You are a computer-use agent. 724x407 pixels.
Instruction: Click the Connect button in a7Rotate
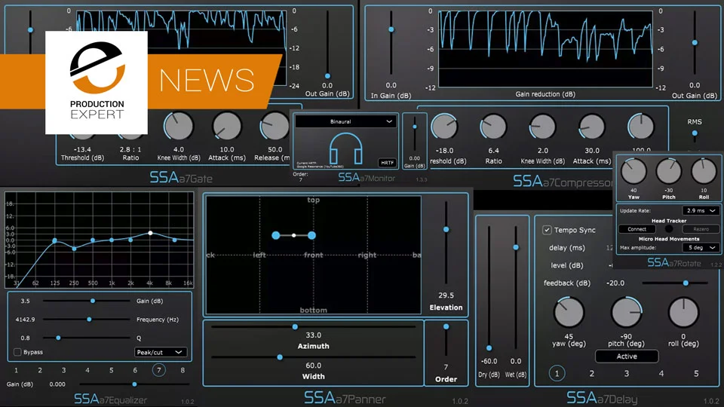click(x=637, y=229)
